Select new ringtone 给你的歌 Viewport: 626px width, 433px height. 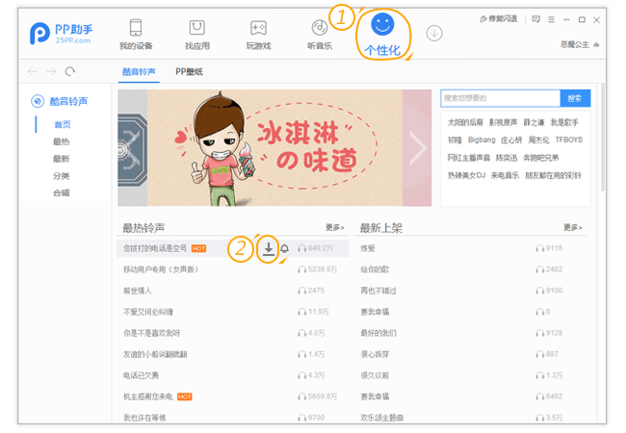pyautogui.click(x=375, y=269)
